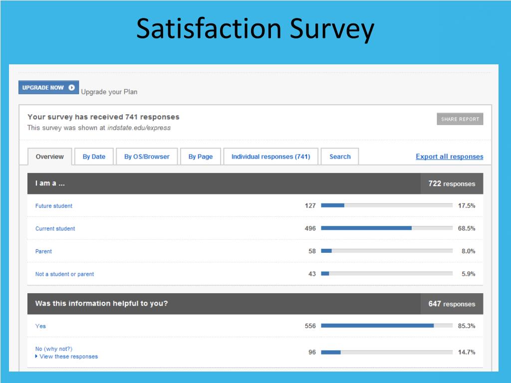This screenshot has width=511, height=383.
Task: Switch to the By OS/Browser tab
Action: pos(147,157)
